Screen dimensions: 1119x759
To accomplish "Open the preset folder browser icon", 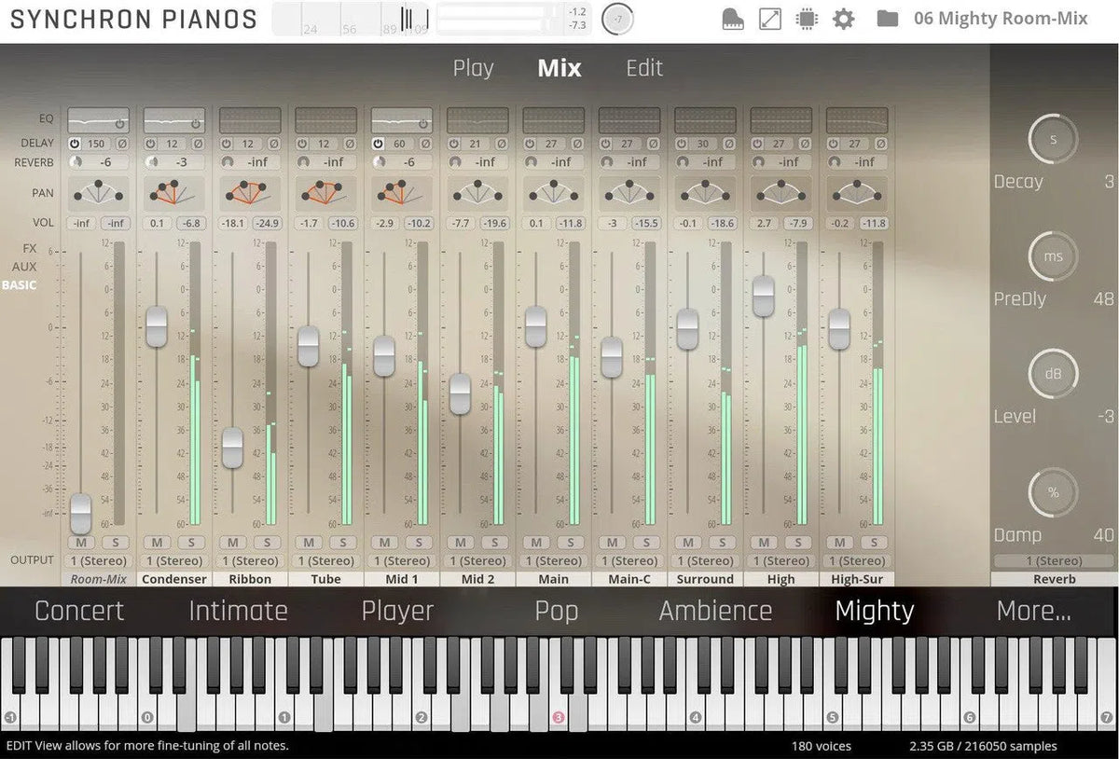I will point(887,19).
